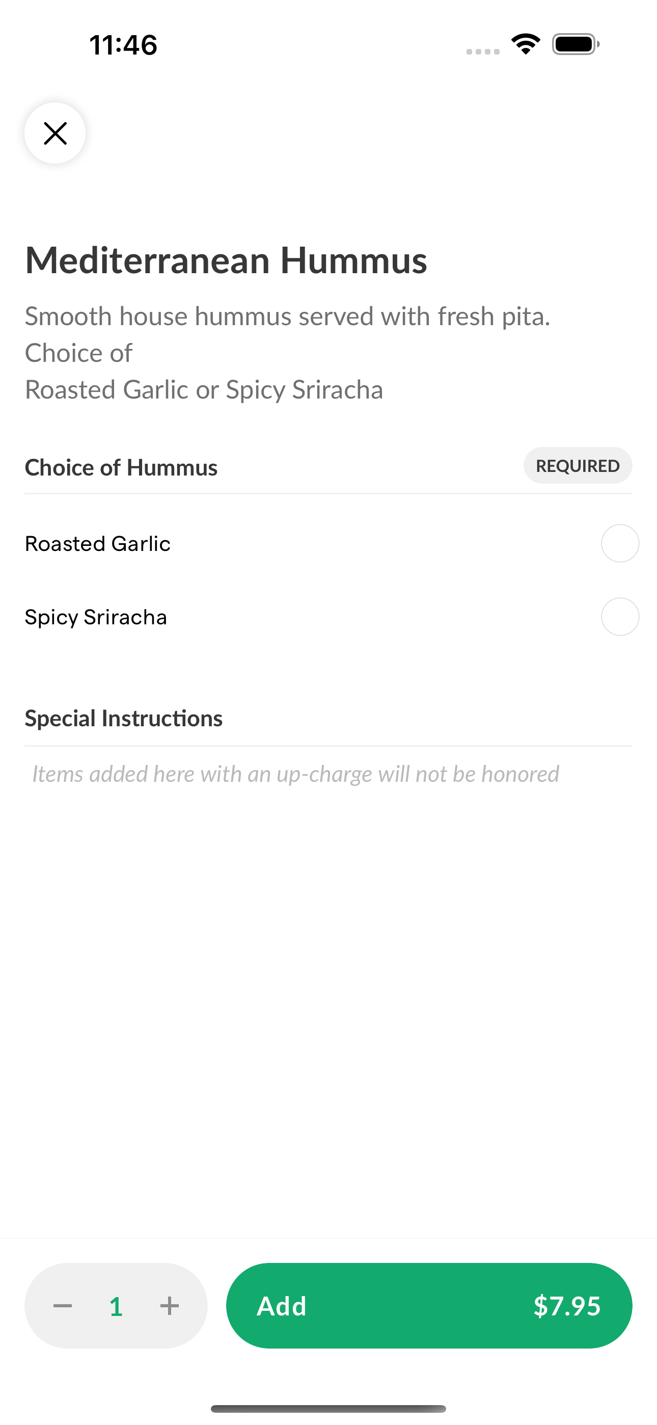Viewport: 657px width, 1425px height.
Task: Tap the cellular signal dots indicator
Action: click(483, 51)
